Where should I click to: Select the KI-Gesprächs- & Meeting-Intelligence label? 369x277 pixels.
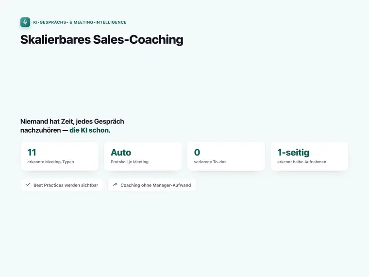[80, 22]
